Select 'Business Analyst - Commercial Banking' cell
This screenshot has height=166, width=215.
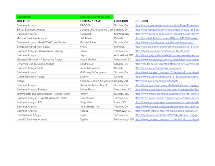point(47,51)
